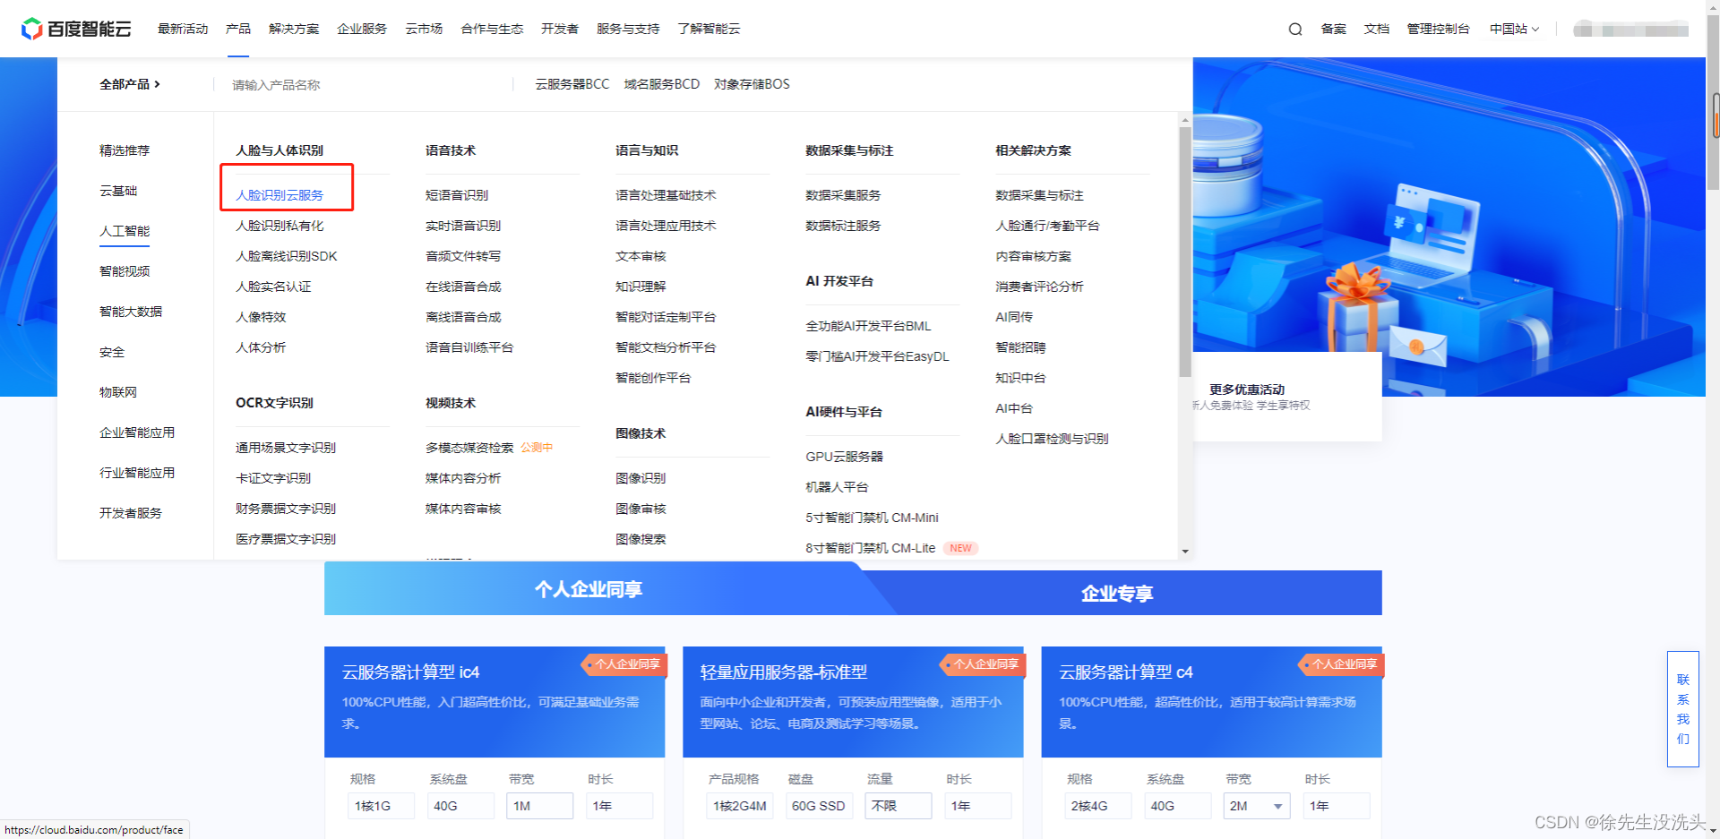Click the Baidu AI Cloud logo
Viewport: 1720px width, 839px height.
pyautogui.click(x=76, y=29)
